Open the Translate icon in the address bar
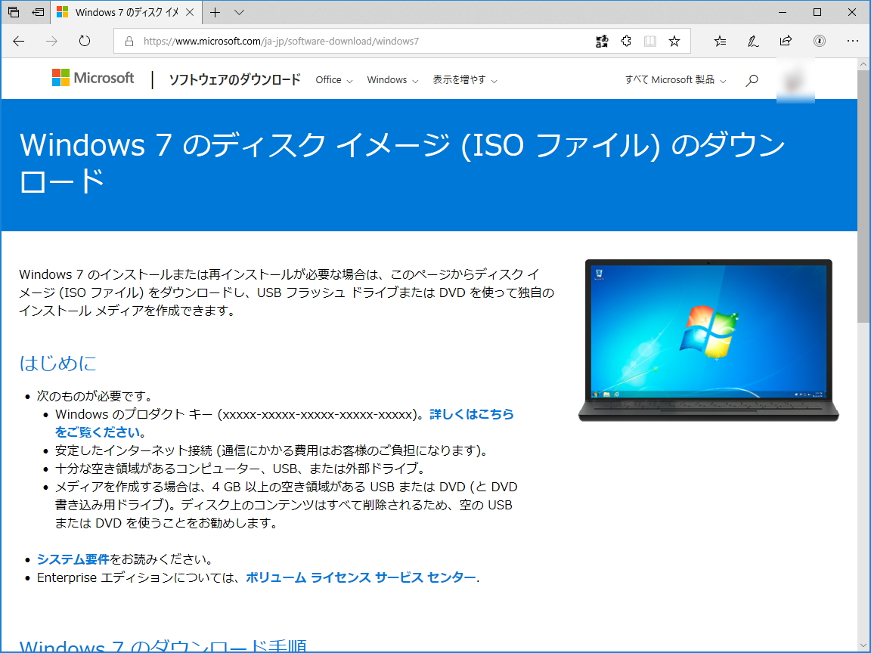The image size is (871, 653). [602, 41]
